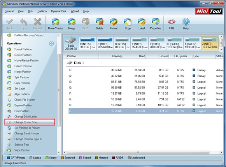Sort by the Unused column header
This screenshot has height=167, width=226.
(x=158, y=56)
